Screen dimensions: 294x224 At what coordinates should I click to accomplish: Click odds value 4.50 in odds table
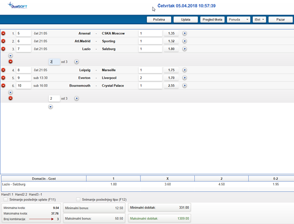click(222, 184)
